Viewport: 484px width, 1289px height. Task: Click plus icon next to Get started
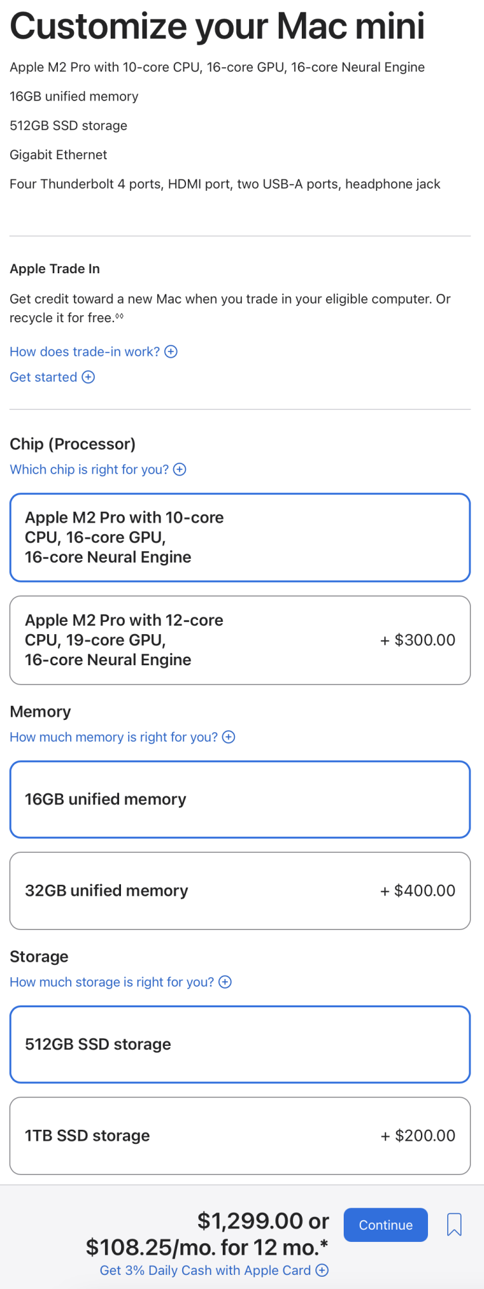[89, 378]
